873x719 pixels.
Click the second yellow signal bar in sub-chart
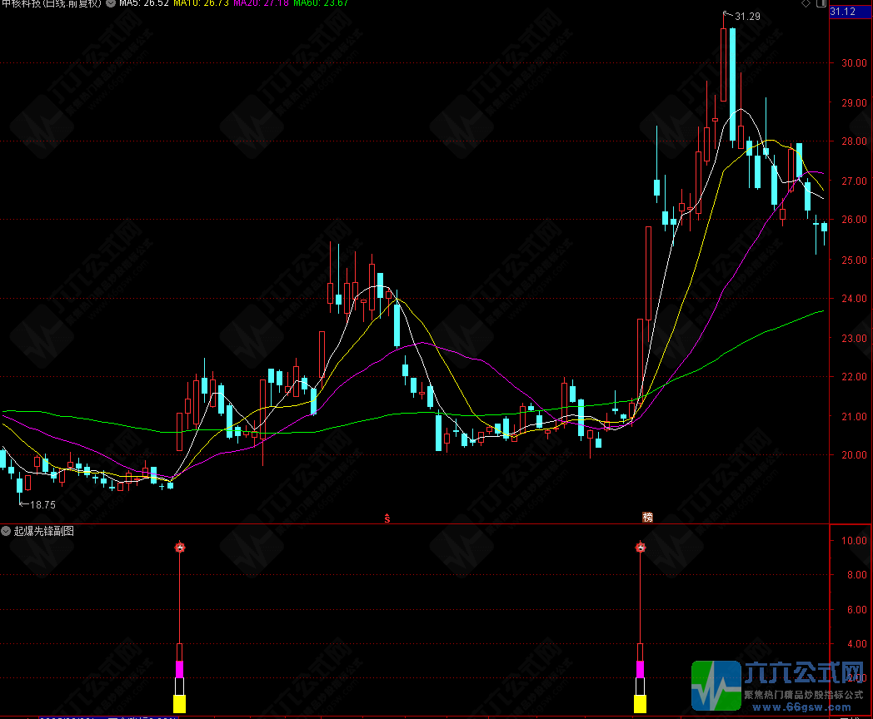pyautogui.click(x=641, y=704)
